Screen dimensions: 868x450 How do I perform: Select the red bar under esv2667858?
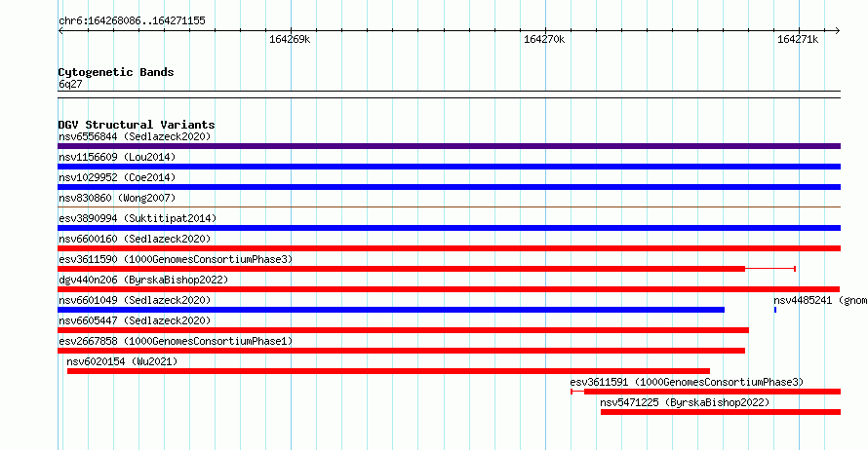pos(402,351)
